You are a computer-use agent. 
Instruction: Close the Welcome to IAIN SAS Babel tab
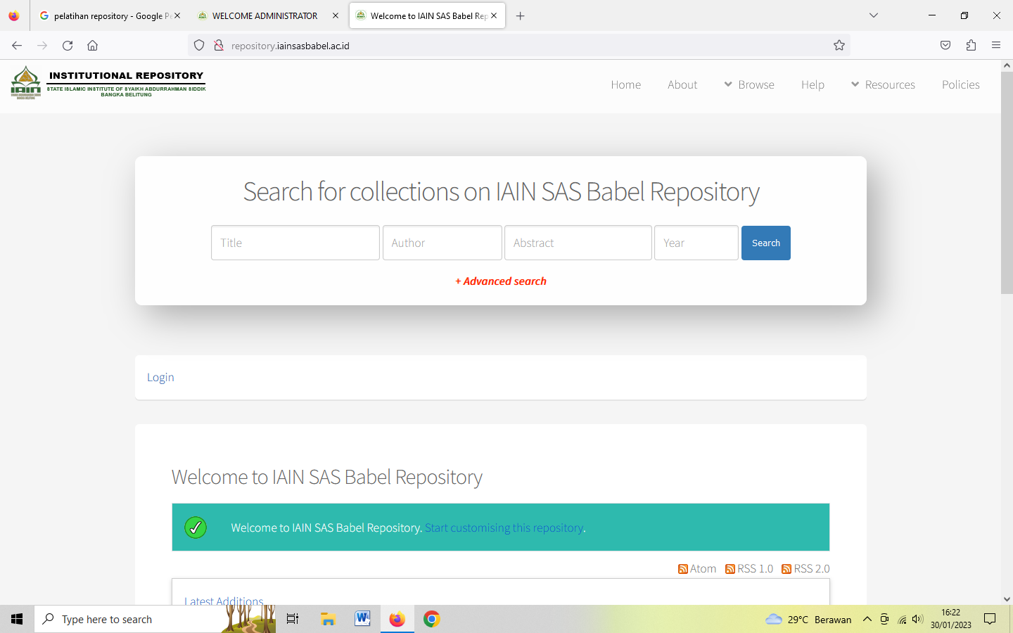(x=494, y=15)
